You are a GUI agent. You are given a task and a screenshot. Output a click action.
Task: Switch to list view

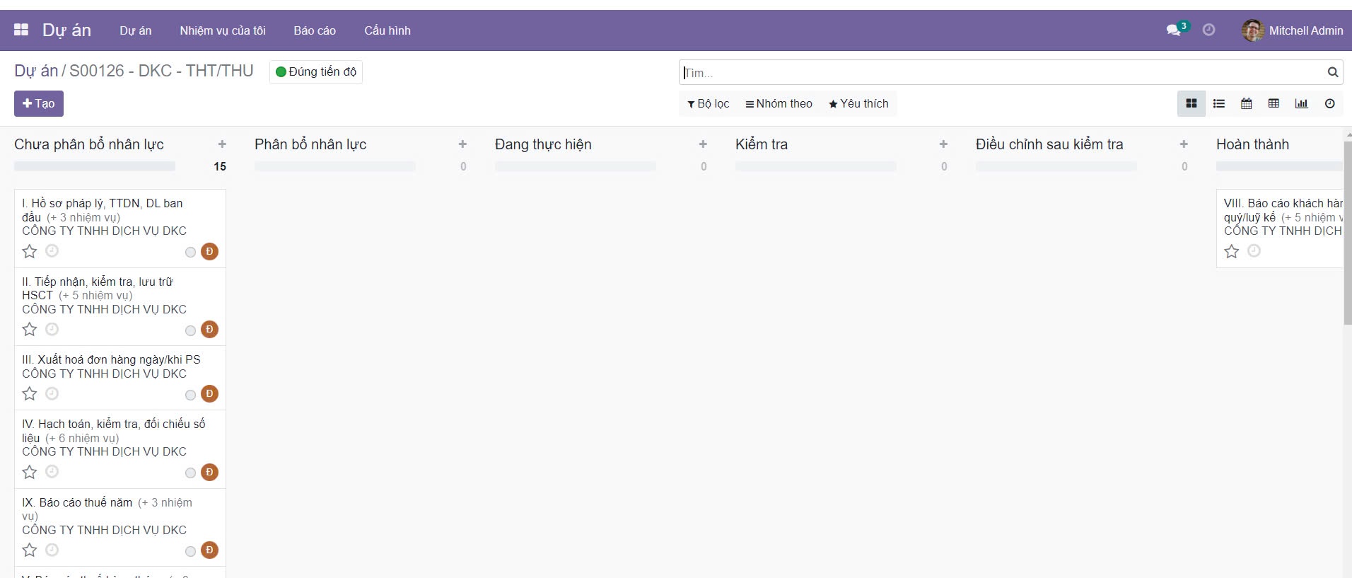click(x=1219, y=104)
